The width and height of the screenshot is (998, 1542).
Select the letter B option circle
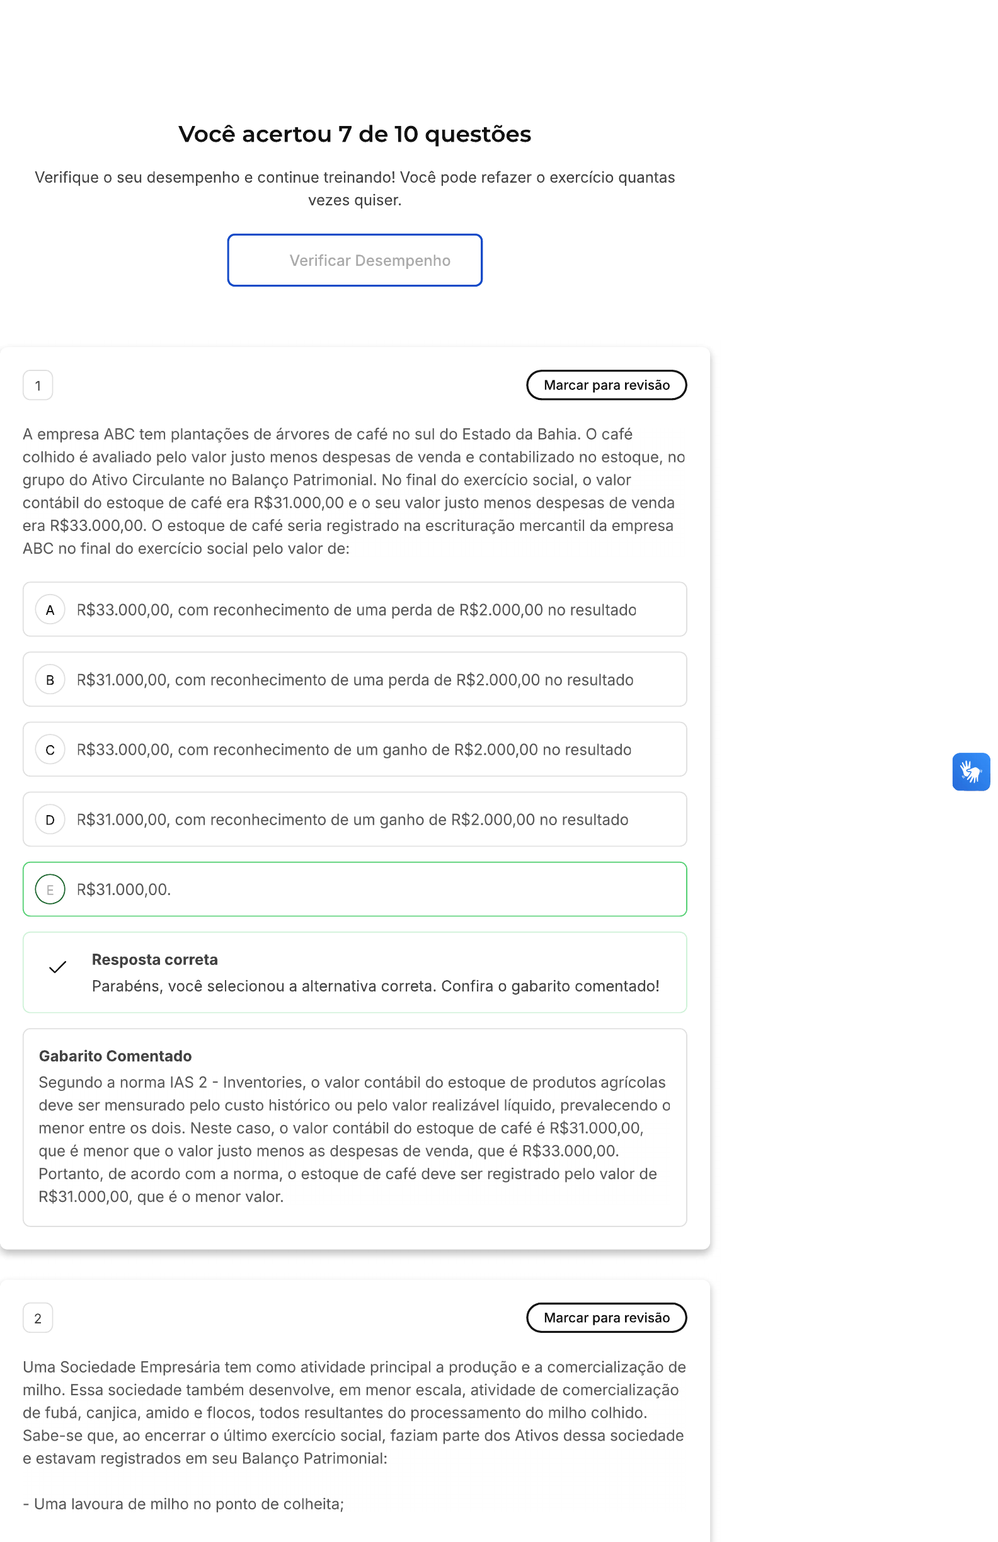click(50, 680)
